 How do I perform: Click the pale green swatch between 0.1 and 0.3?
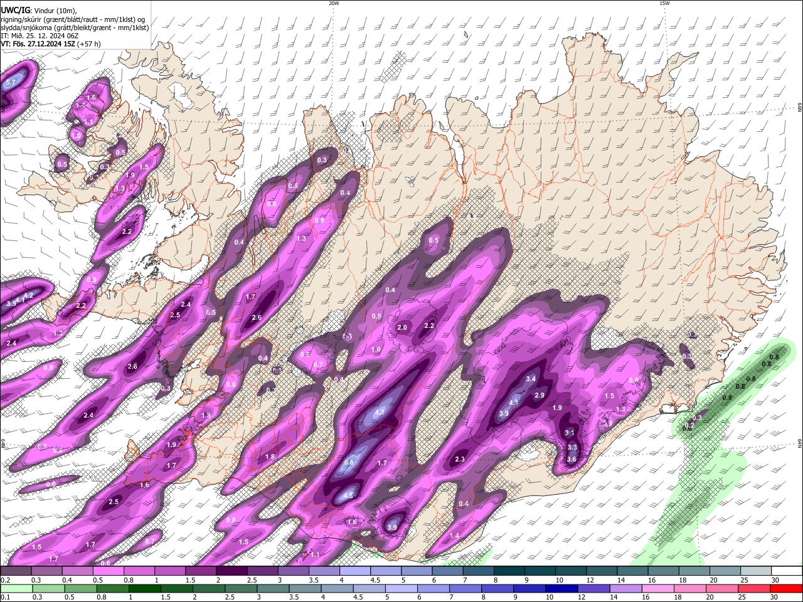(15, 588)
